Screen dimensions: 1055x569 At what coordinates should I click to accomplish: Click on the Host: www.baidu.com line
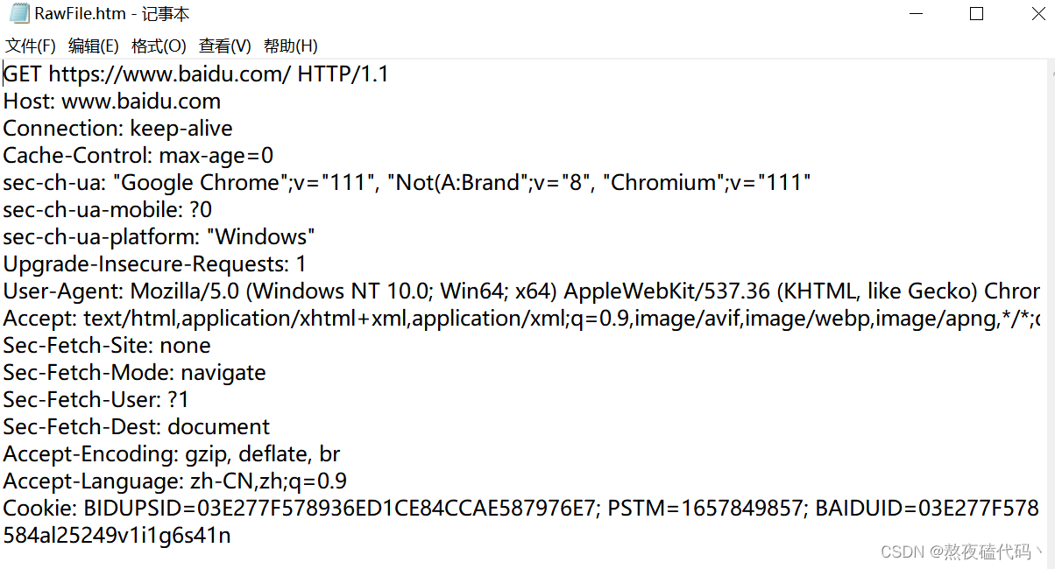click(112, 102)
